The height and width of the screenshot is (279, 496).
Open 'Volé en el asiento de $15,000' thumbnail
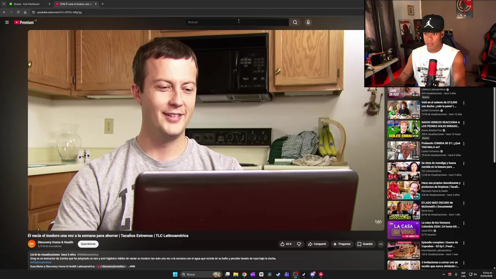[403, 110]
